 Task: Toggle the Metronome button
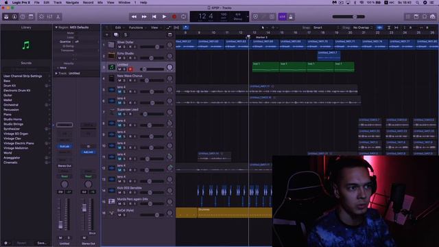pyautogui.click(x=291, y=16)
